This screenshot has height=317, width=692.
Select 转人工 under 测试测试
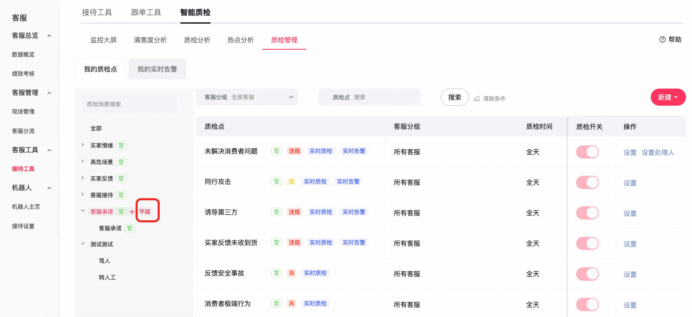point(107,278)
